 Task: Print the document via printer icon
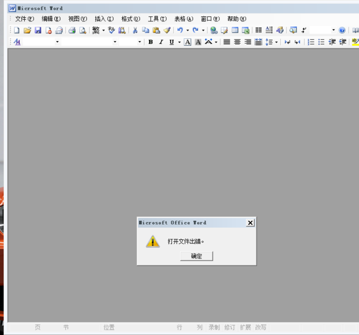72,30
